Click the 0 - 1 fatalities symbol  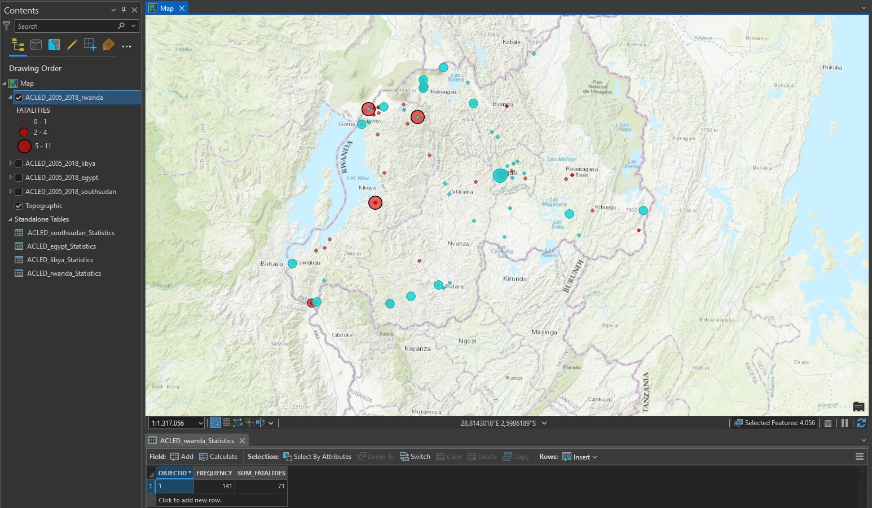[24, 122]
